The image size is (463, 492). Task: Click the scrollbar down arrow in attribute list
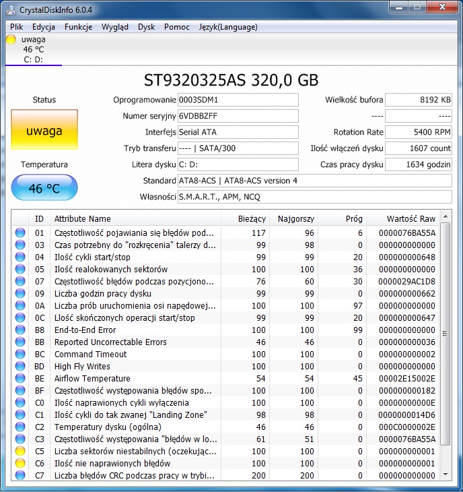446,474
